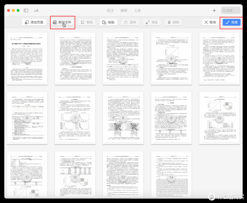Image resolution: width=247 pixels, height=203 pixels.
Task: Click in the 搜索 search field
Action: 232,11
